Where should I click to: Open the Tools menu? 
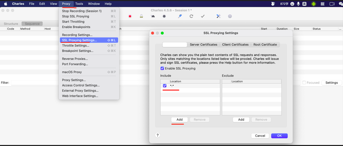(79, 4)
